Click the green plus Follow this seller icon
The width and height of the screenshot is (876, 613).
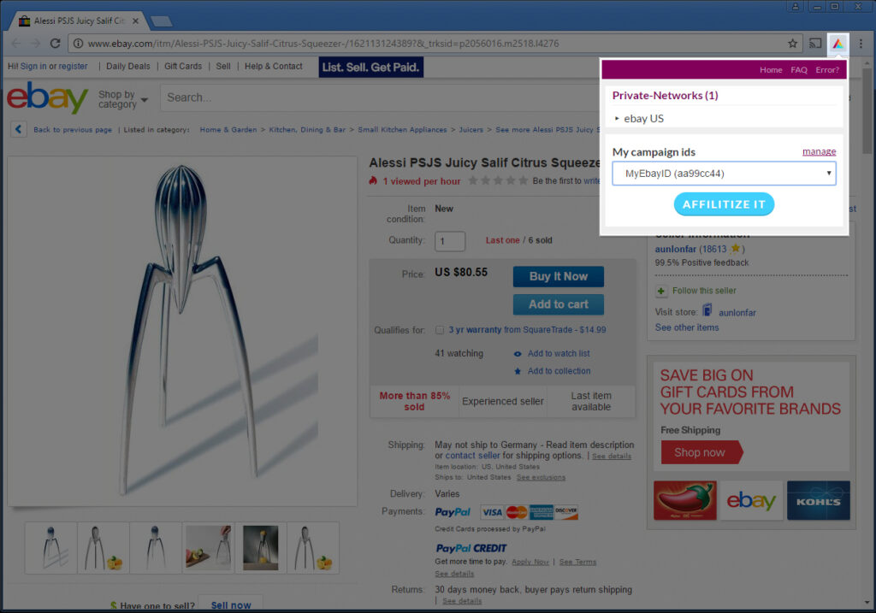(661, 291)
